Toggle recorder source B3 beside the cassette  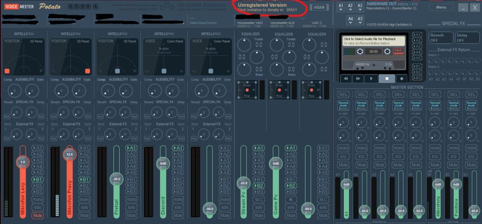tap(417, 78)
